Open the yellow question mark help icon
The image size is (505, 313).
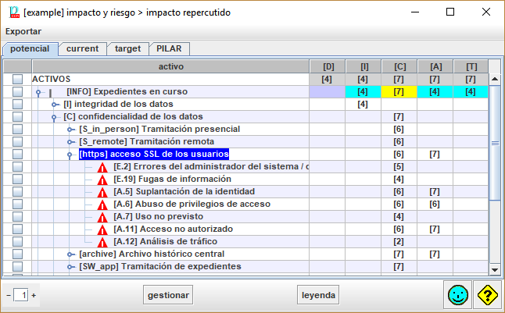(x=487, y=295)
